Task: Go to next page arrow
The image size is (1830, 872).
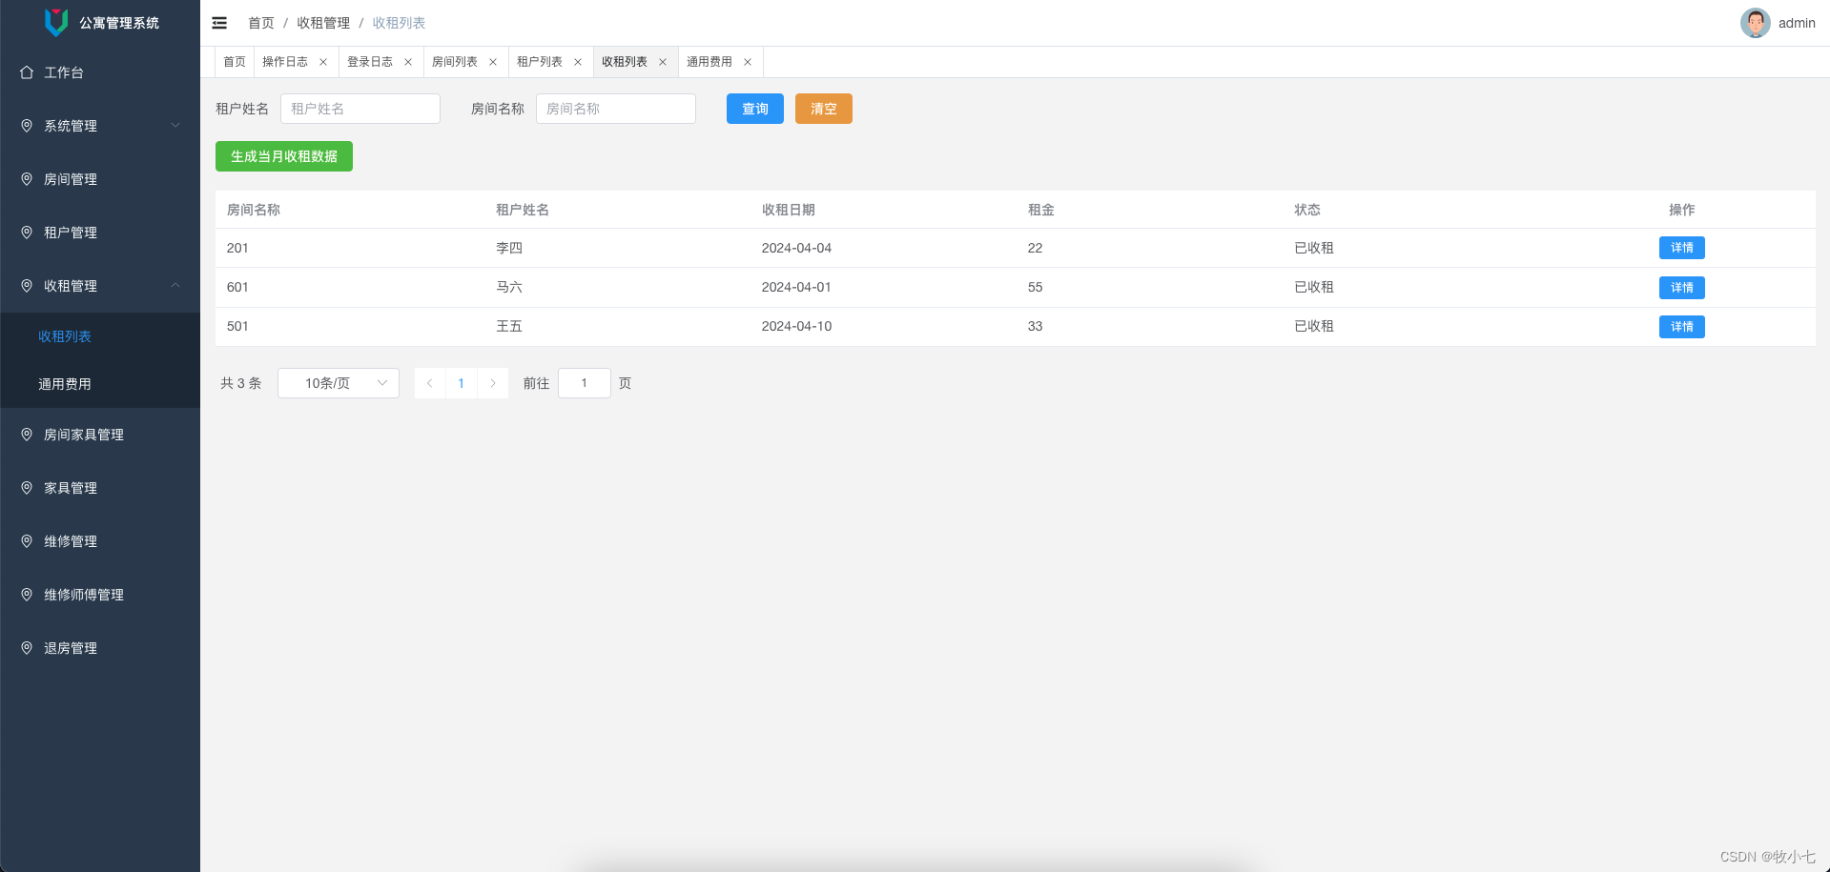Action: click(x=493, y=383)
